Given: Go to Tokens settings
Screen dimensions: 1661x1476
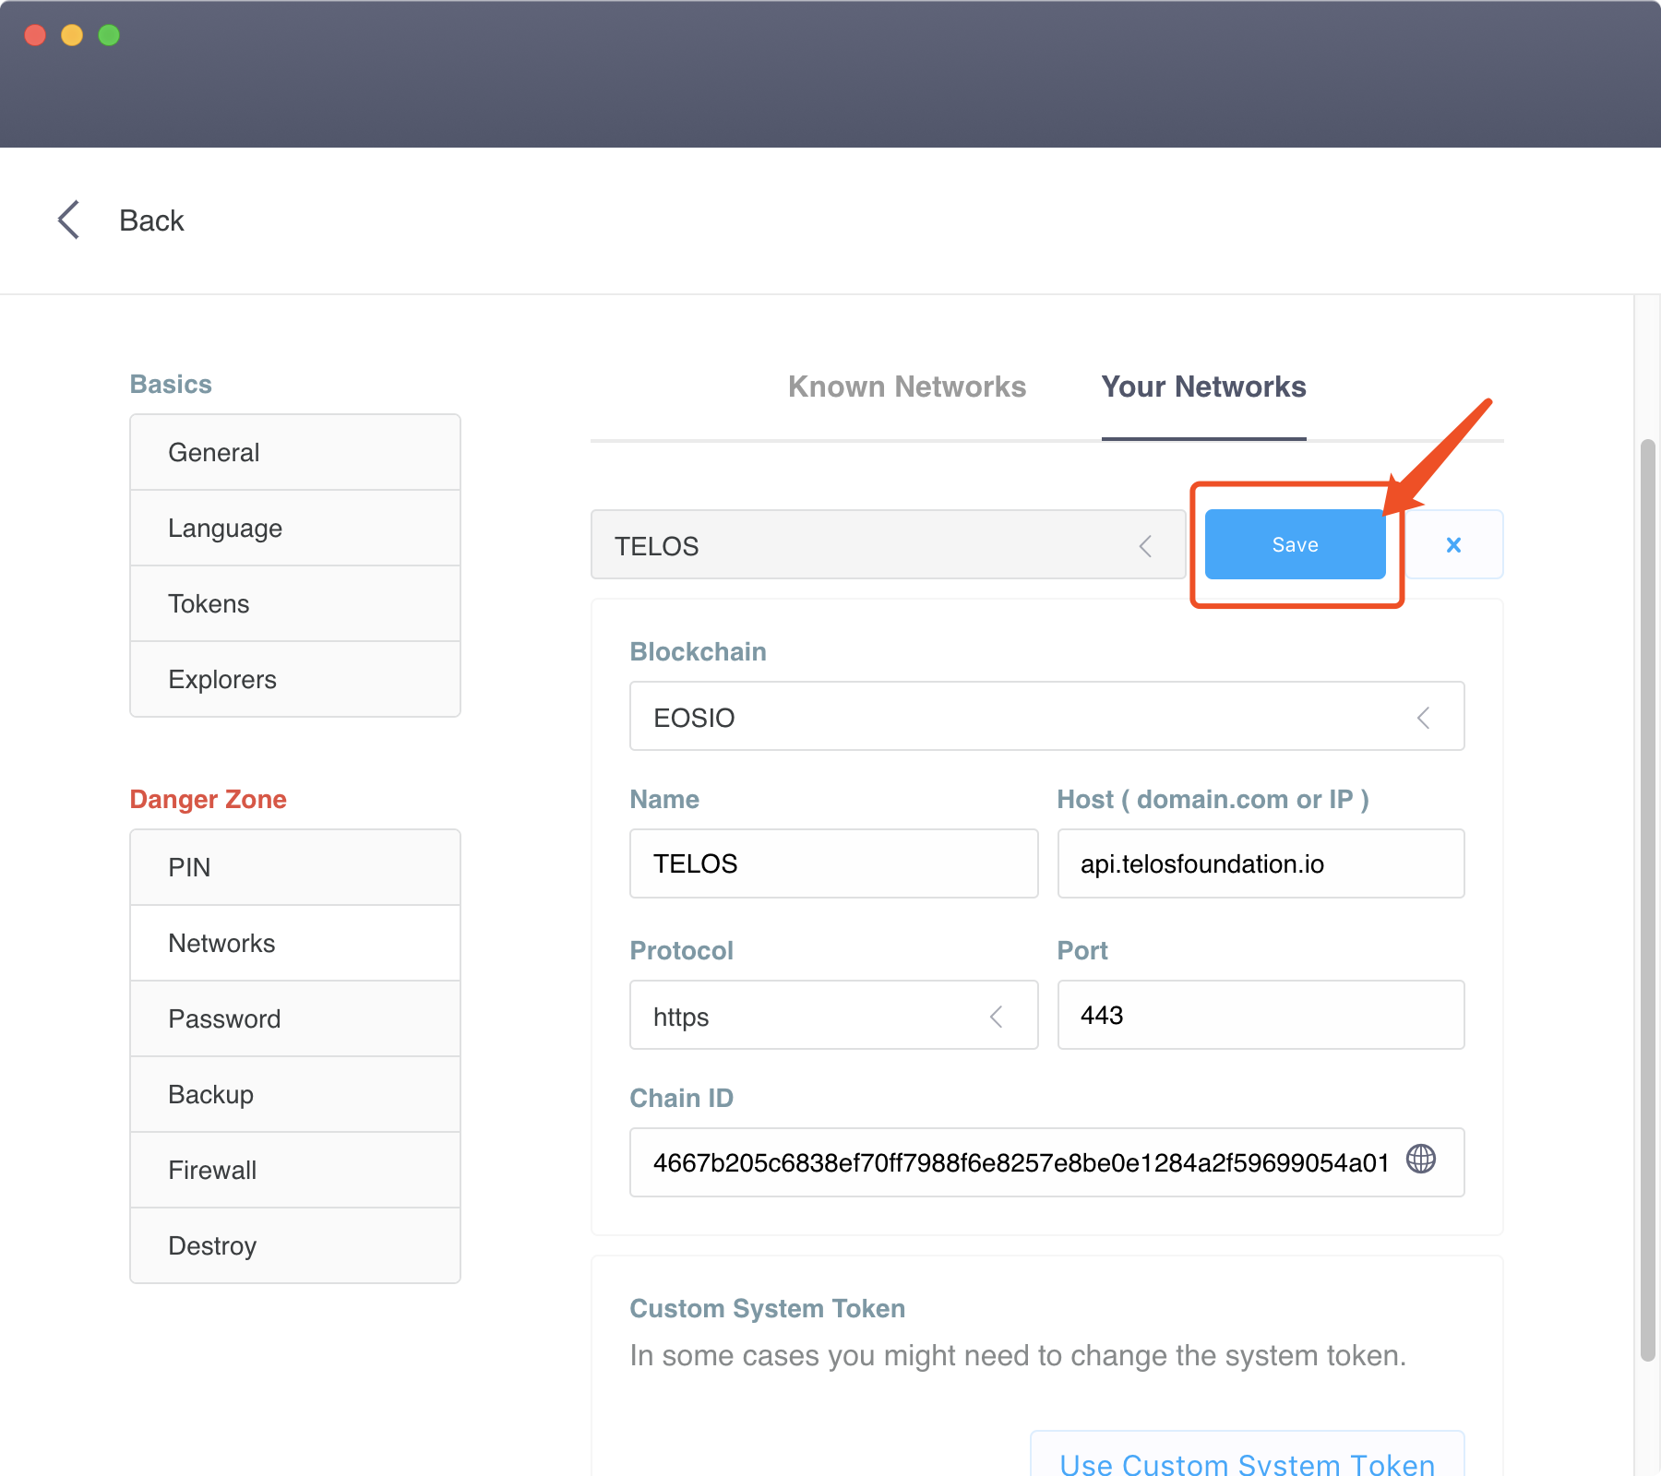Looking at the screenshot, I should [x=295, y=603].
